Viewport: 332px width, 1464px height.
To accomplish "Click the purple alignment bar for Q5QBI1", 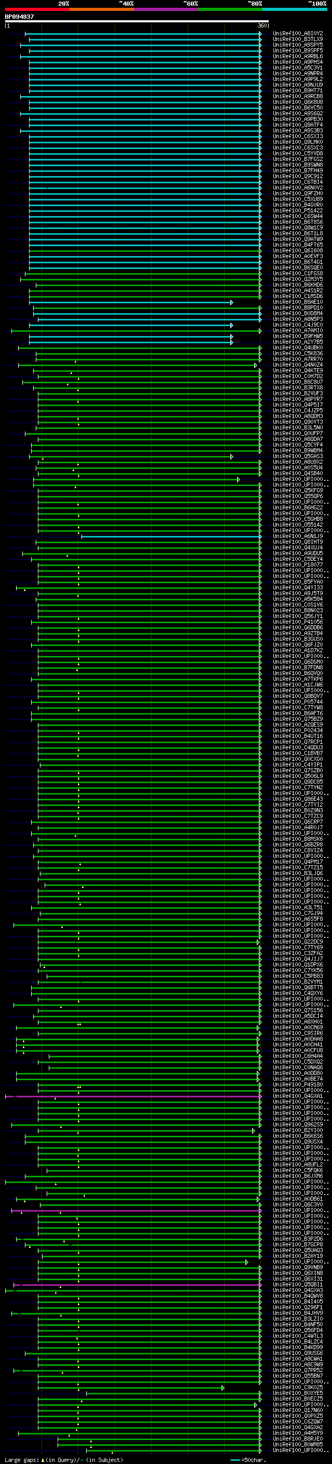I will coord(137,1284).
